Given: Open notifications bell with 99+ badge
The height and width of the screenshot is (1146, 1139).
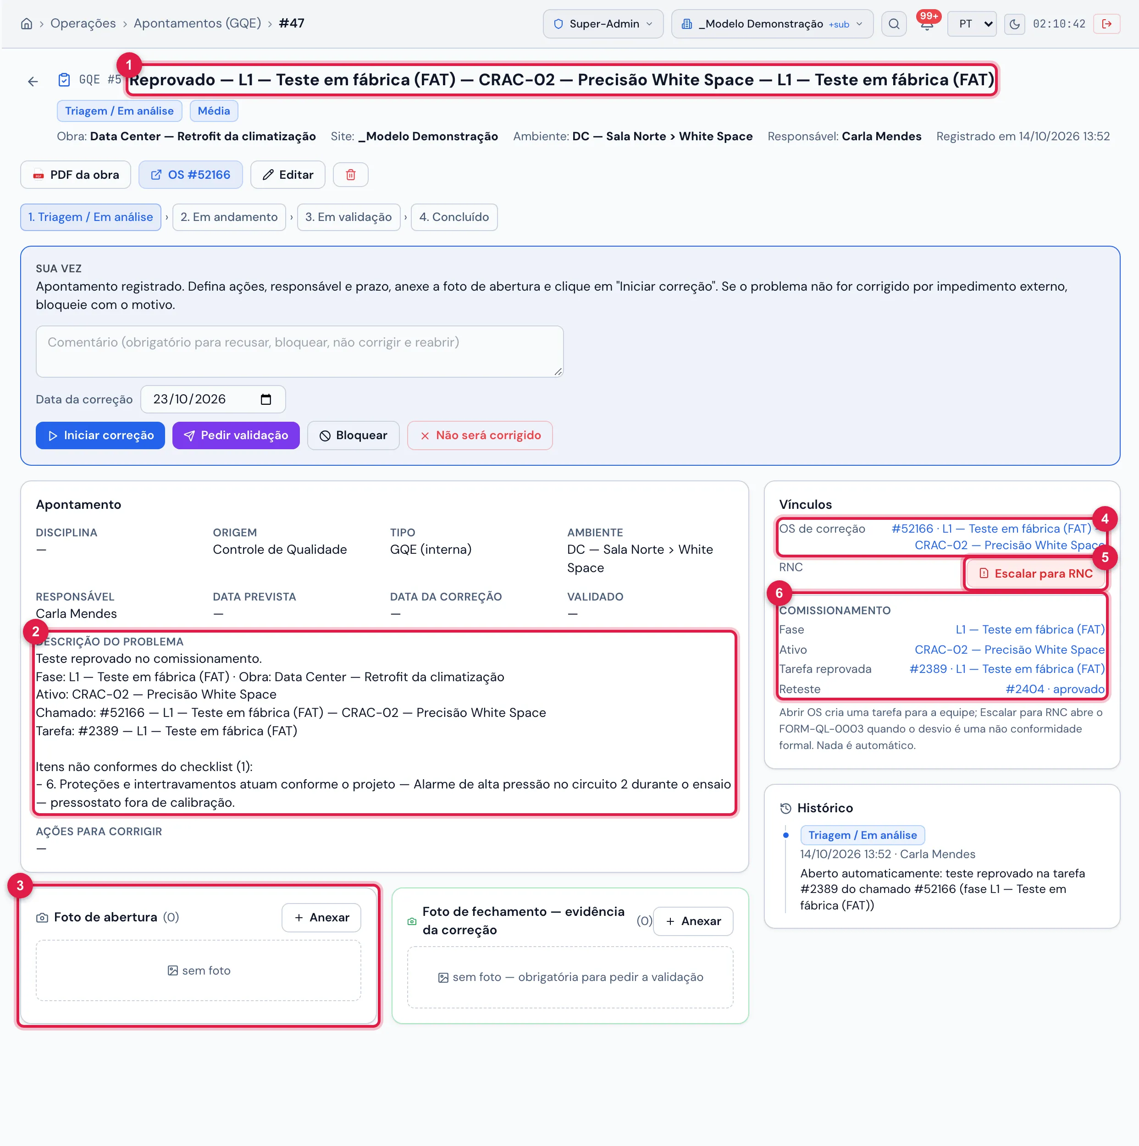Looking at the screenshot, I should point(927,24).
